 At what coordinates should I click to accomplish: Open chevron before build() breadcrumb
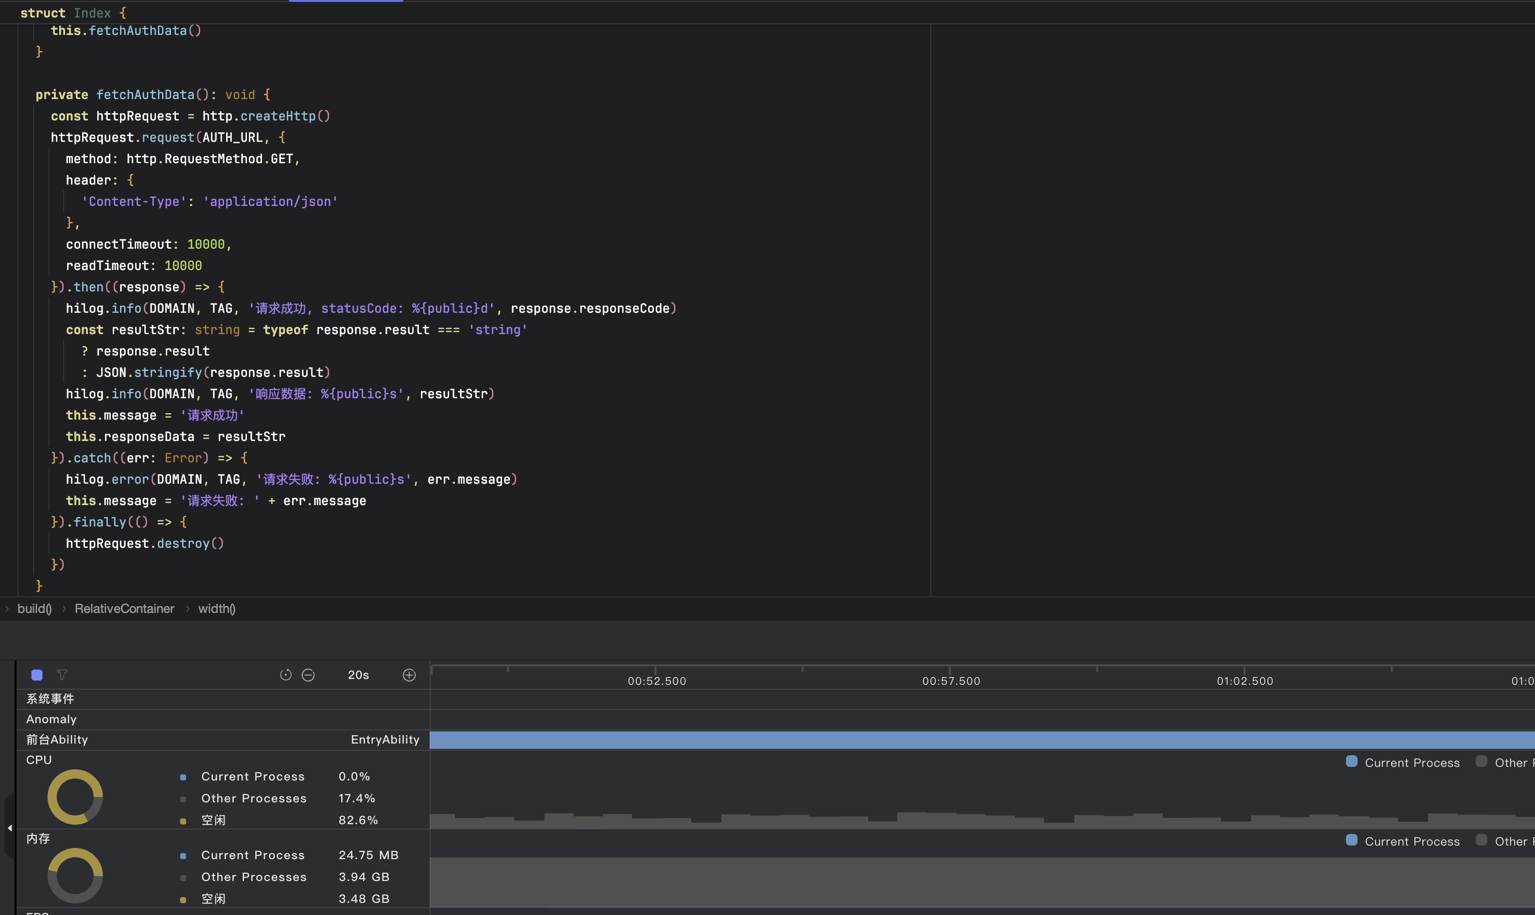(7, 609)
